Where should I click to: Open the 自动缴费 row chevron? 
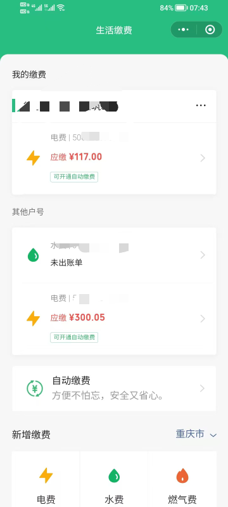[x=203, y=388]
